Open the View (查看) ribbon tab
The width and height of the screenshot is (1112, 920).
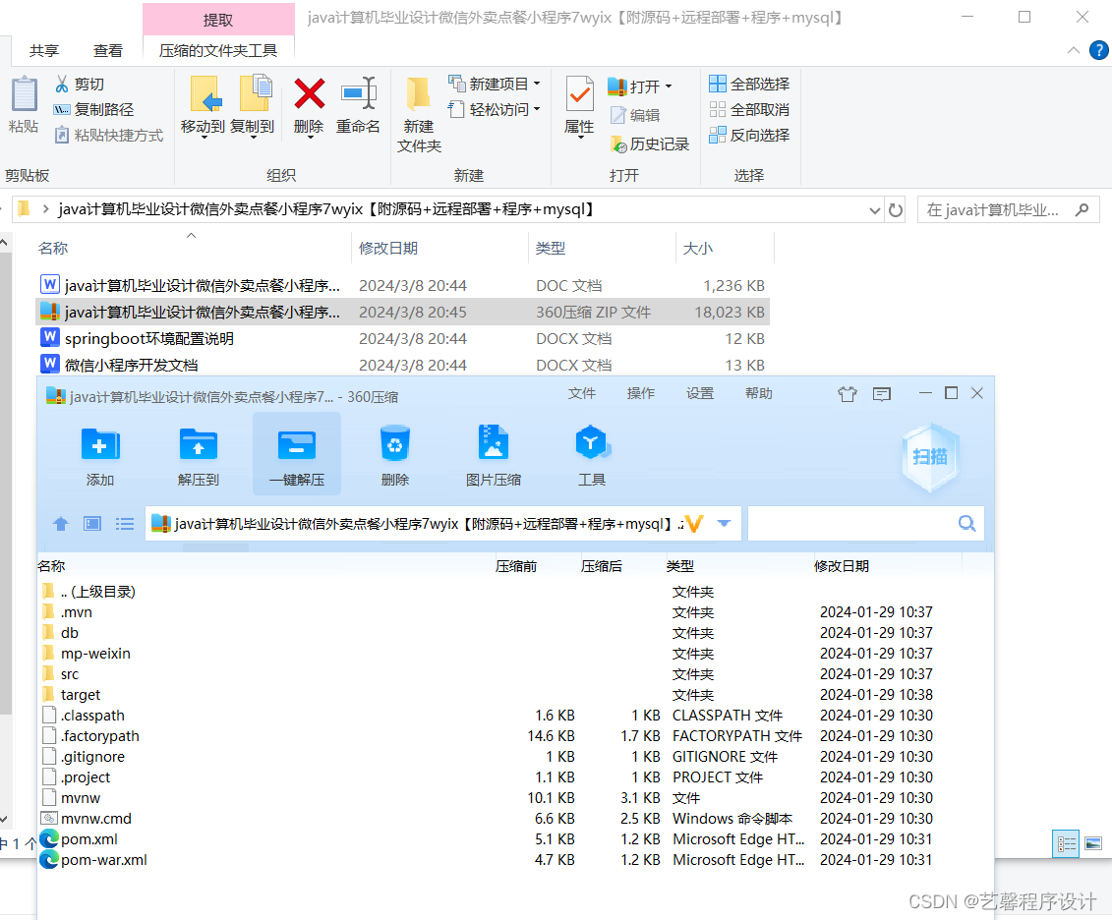point(108,51)
